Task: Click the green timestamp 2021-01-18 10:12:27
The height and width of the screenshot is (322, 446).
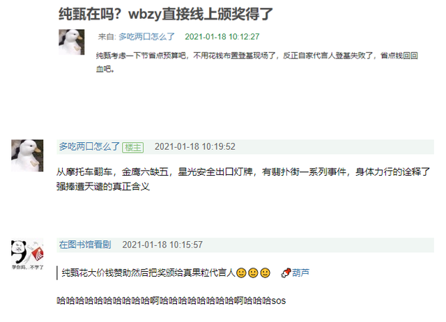Action: [222, 37]
